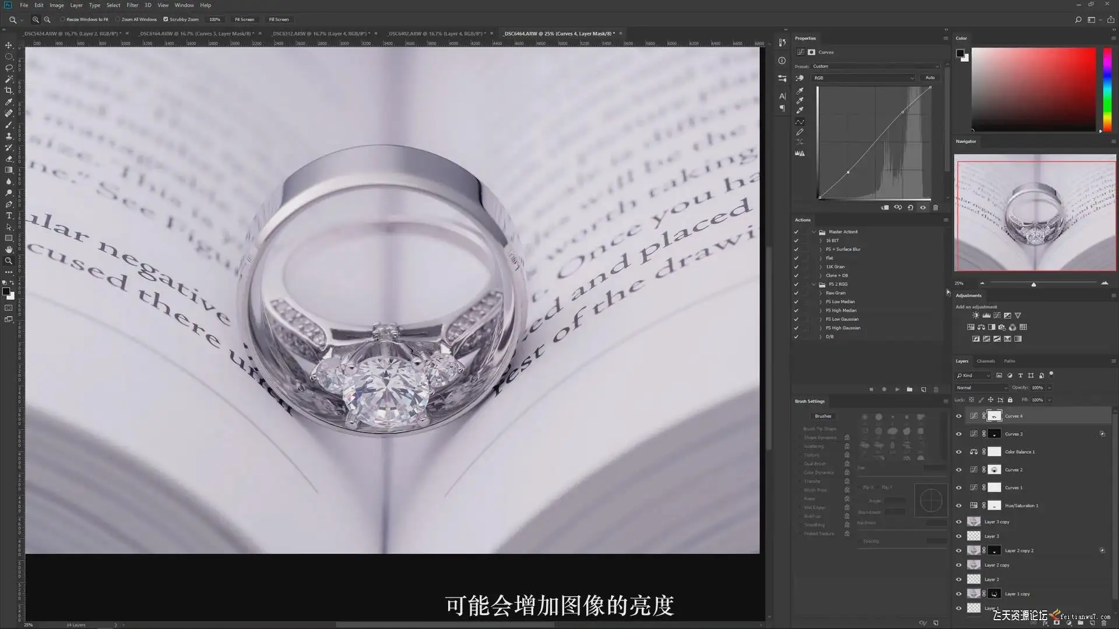Hide the Curves 3 layer
The height and width of the screenshot is (629, 1119).
[x=959, y=434]
